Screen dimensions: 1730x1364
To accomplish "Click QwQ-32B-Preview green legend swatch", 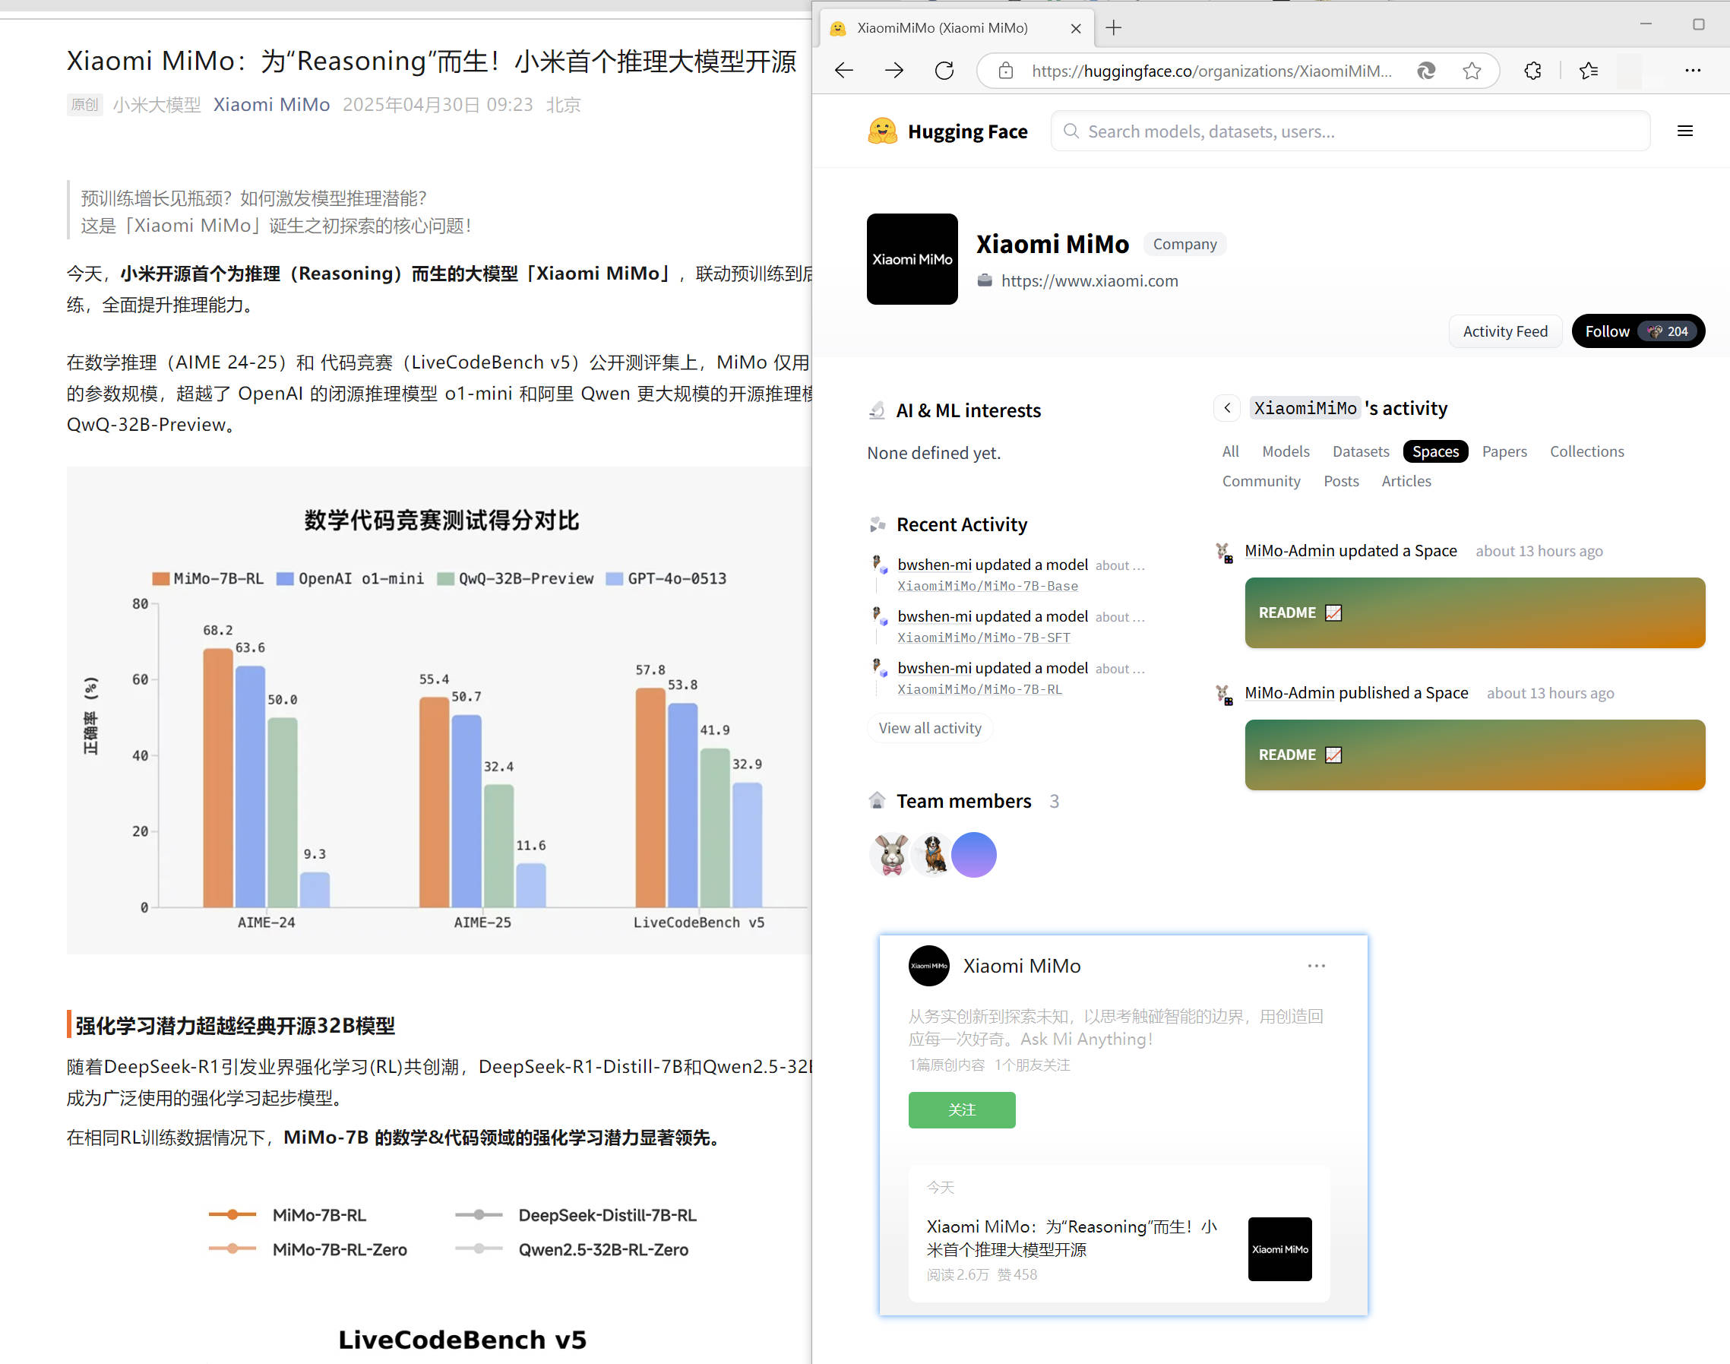I will pyautogui.click(x=444, y=578).
